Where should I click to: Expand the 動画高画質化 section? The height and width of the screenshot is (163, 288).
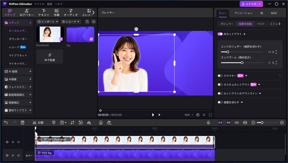(18, 95)
